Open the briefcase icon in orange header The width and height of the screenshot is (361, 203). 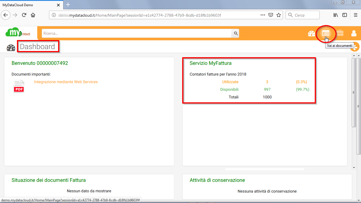coord(340,33)
